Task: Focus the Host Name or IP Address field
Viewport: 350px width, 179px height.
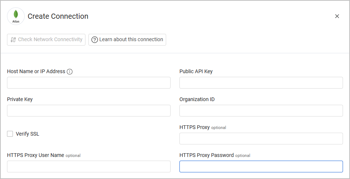Action: [x=89, y=83]
